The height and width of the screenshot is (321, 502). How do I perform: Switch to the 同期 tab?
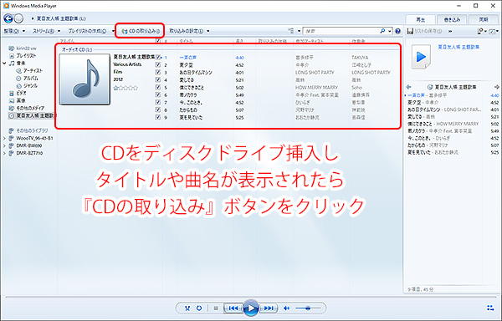(x=484, y=20)
